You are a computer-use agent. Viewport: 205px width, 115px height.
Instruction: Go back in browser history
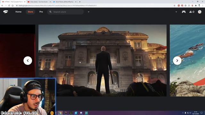[2, 6]
